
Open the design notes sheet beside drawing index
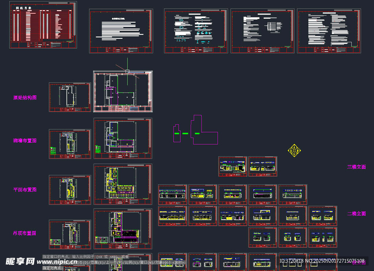pyautogui.click(x=121, y=31)
